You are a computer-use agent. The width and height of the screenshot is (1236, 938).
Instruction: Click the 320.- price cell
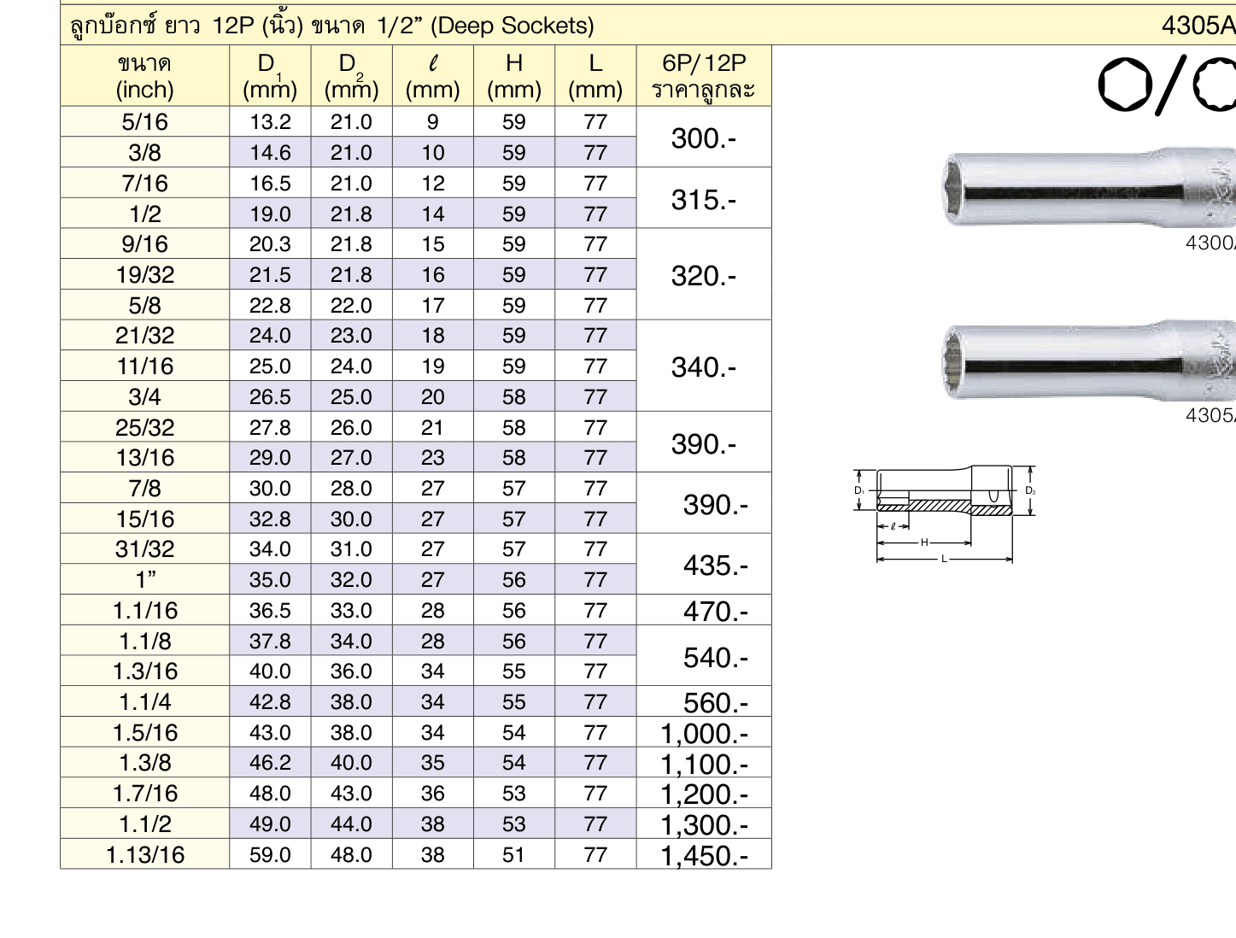pos(704,274)
